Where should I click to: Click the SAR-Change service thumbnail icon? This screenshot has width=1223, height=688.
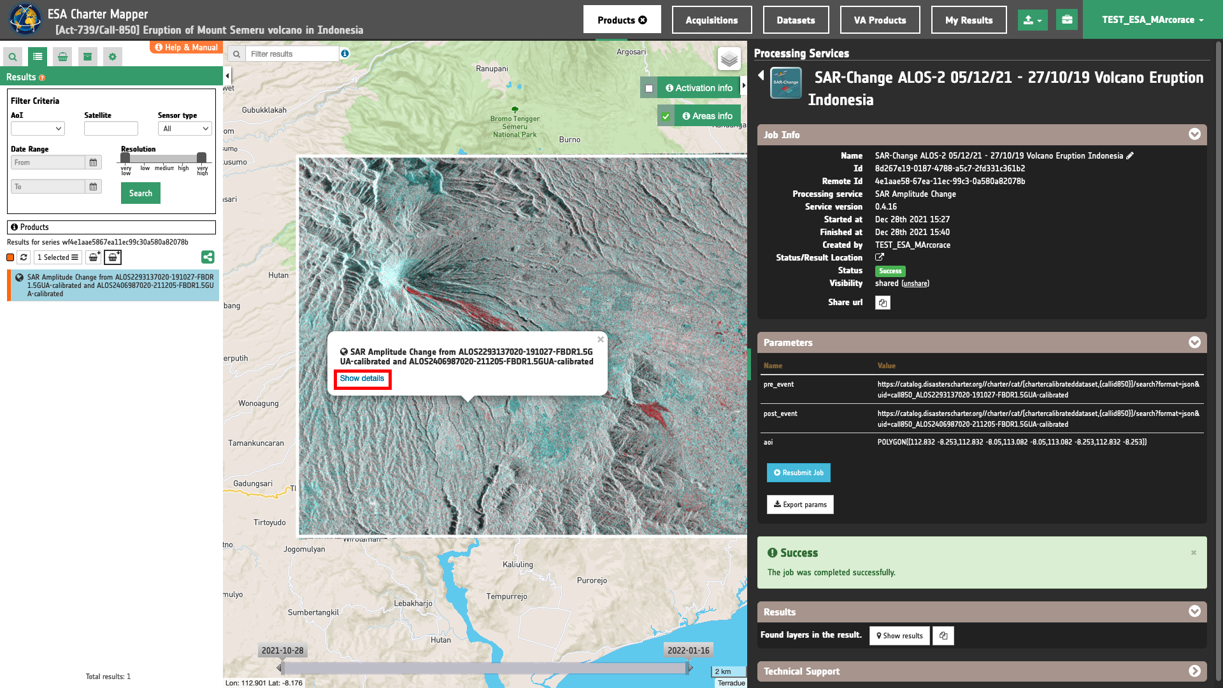click(786, 83)
